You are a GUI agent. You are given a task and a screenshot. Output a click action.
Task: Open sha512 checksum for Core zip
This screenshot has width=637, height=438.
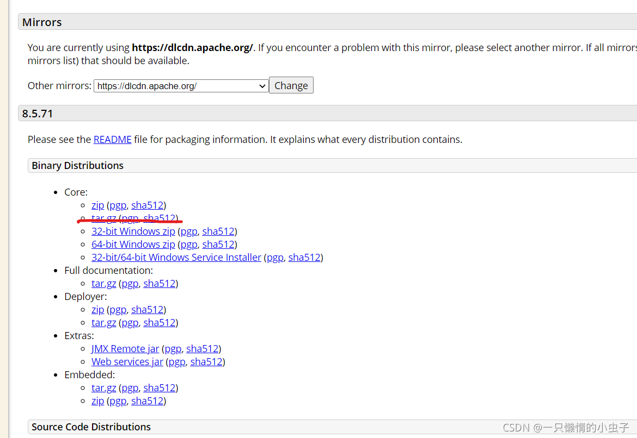pyautogui.click(x=147, y=205)
